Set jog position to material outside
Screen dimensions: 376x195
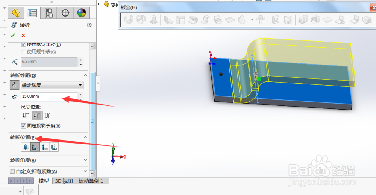tap(44, 147)
